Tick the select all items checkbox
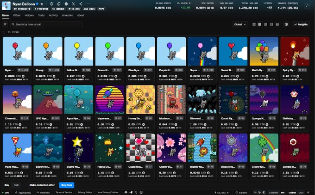Screen dimensions: 315x195 (x=3, y=32)
